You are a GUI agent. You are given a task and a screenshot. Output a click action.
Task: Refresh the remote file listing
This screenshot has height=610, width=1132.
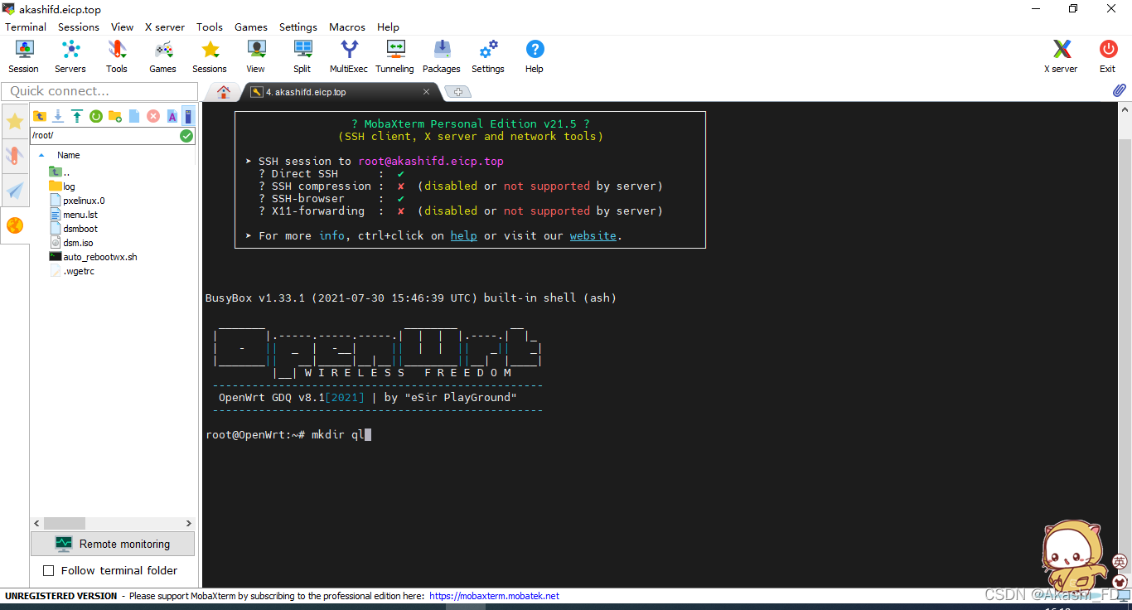[96, 116]
